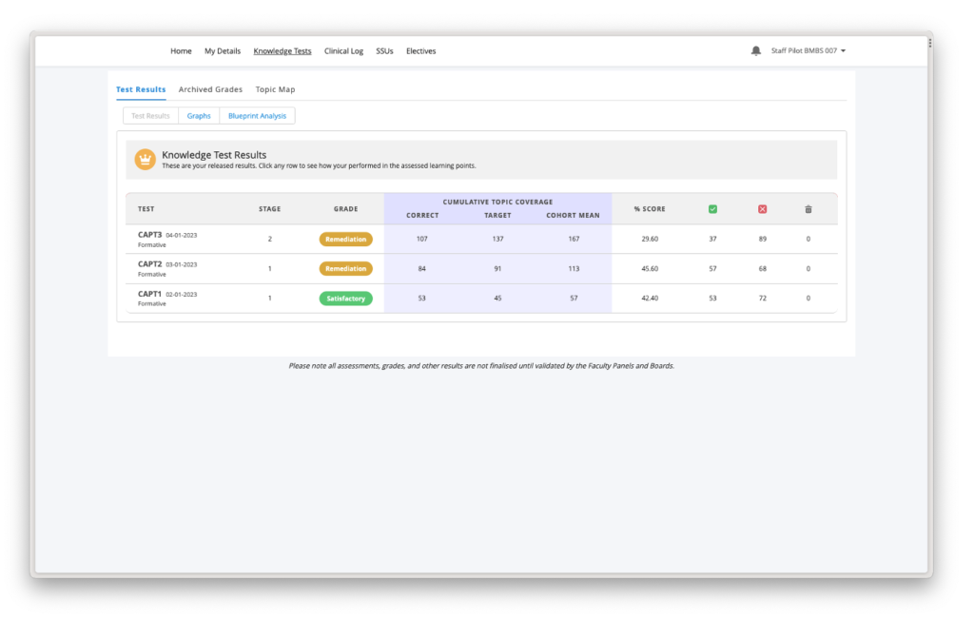Click the Graphs button
974x619 pixels.
(198, 115)
